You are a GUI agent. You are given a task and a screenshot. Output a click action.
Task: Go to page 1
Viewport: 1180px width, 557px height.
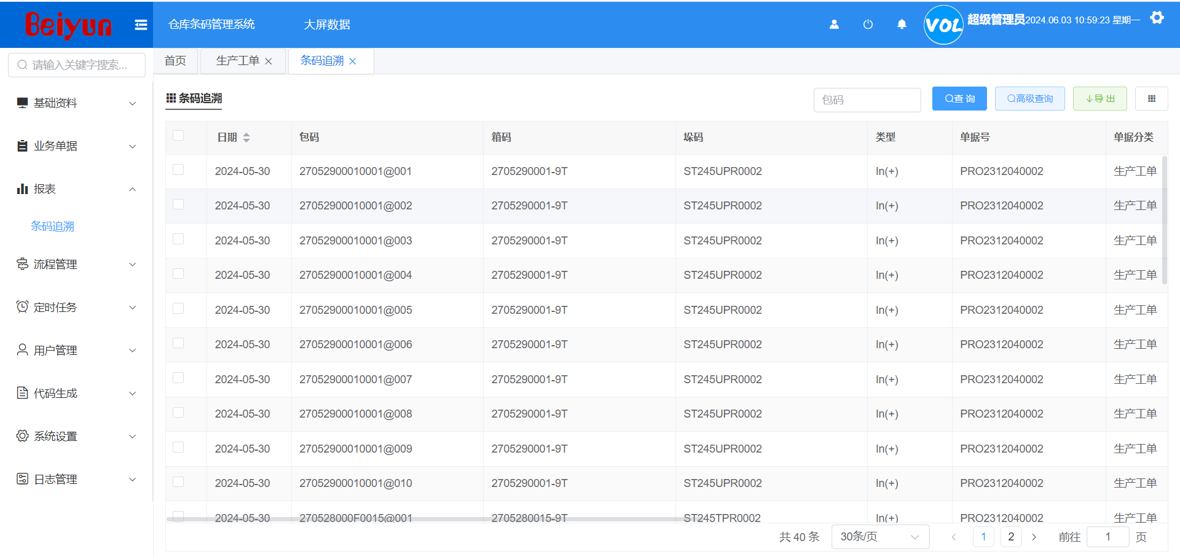[983, 537]
